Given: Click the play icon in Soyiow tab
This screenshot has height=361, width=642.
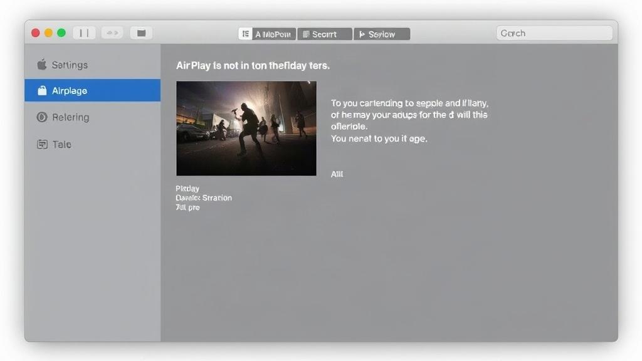Looking at the screenshot, I should coord(362,34).
